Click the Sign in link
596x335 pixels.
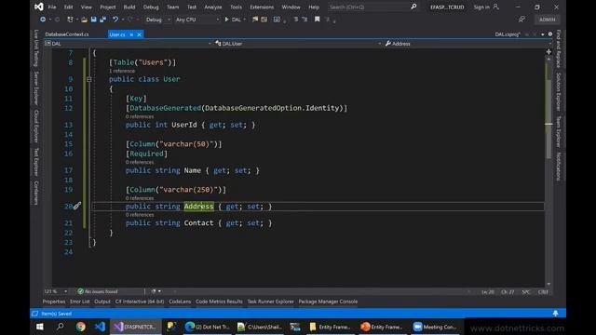tap(481, 7)
